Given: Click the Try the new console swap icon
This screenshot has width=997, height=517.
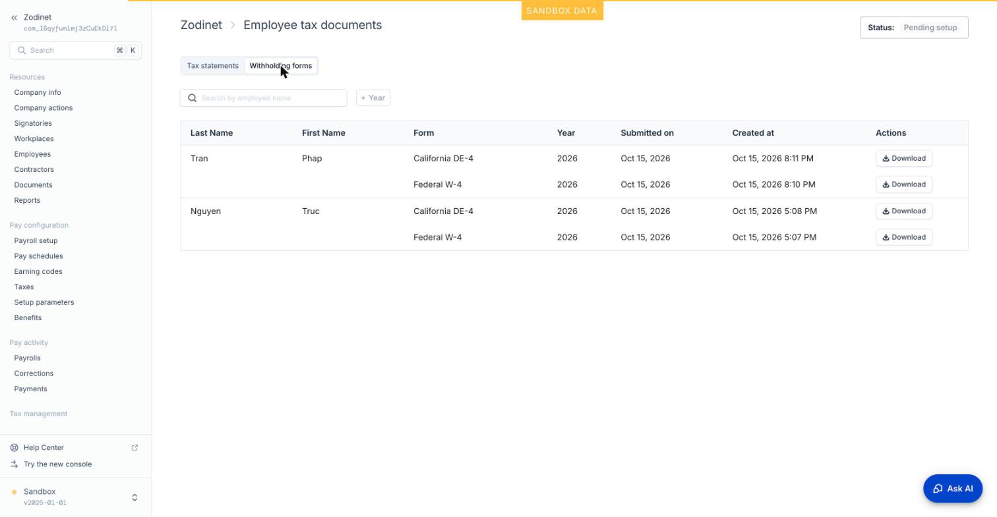Looking at the screenshot, I should [x=14, y=464].
